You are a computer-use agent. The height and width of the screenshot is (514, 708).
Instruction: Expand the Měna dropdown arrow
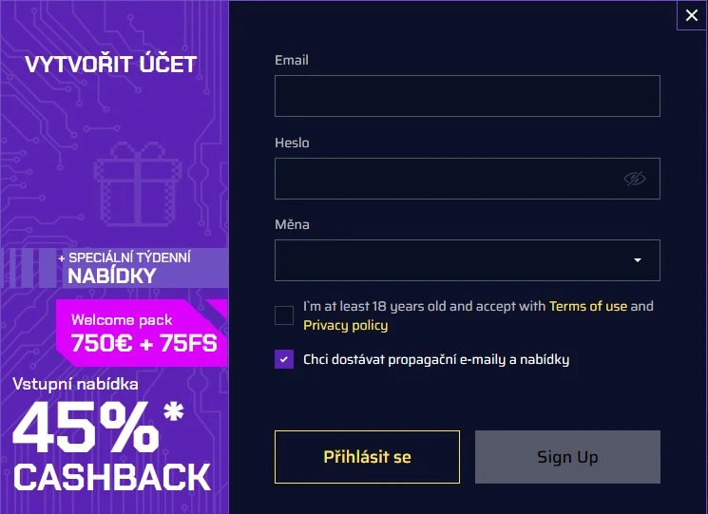[638, 260]
